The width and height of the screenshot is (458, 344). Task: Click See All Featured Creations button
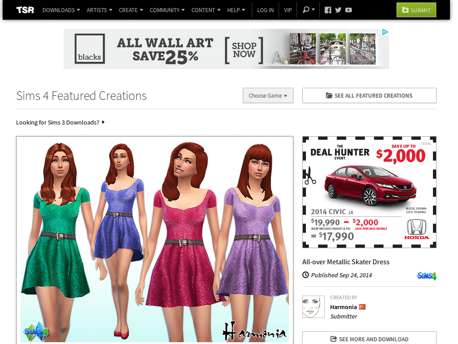click(369, 96)
